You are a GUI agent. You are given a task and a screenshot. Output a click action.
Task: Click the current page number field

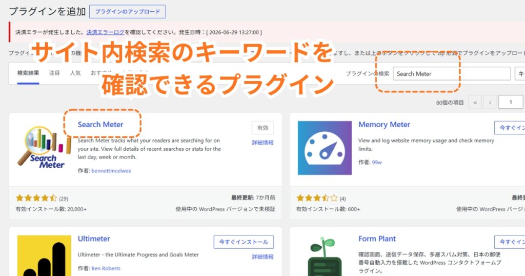pyautogui.click(x=511, y=102)
